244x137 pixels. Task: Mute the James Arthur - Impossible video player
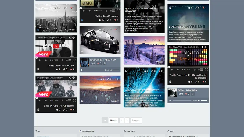pos(45,60)
